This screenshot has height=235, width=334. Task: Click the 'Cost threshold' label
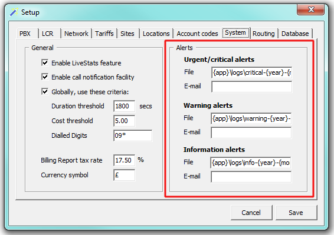coord(72,121)
